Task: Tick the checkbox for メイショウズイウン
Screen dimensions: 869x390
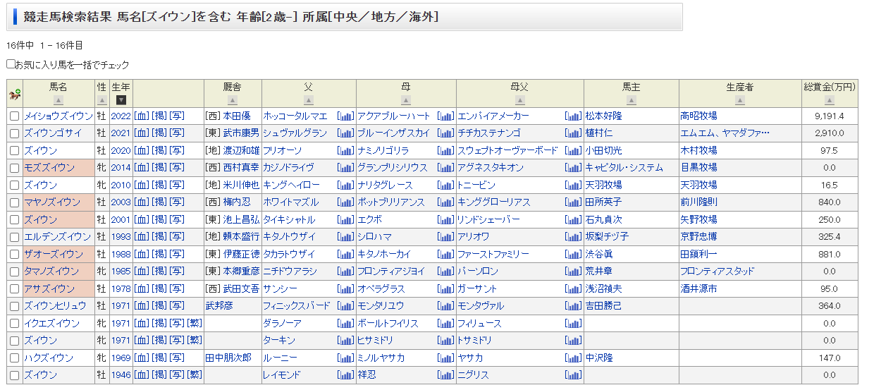Action: 14,116
